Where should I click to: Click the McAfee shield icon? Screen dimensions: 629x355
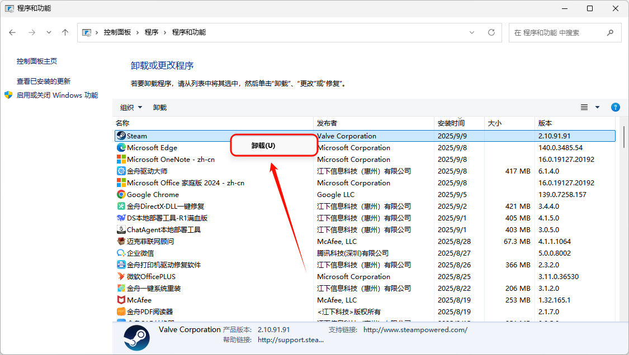point(121,300)
